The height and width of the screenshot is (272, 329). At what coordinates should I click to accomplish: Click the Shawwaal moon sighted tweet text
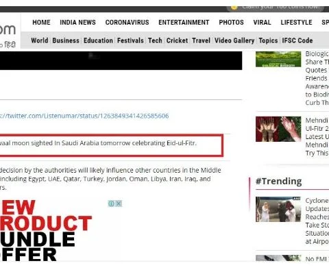tap(98, 143)
